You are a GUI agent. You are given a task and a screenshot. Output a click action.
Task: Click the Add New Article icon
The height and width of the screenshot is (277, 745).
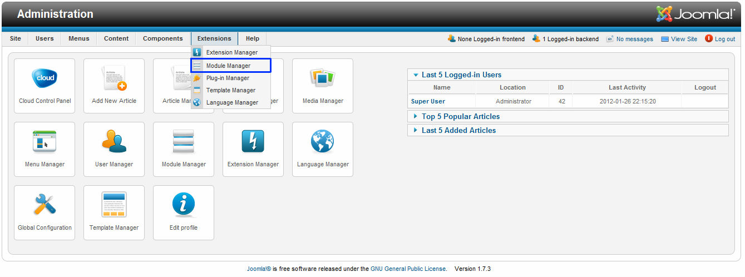coord(114,86)
